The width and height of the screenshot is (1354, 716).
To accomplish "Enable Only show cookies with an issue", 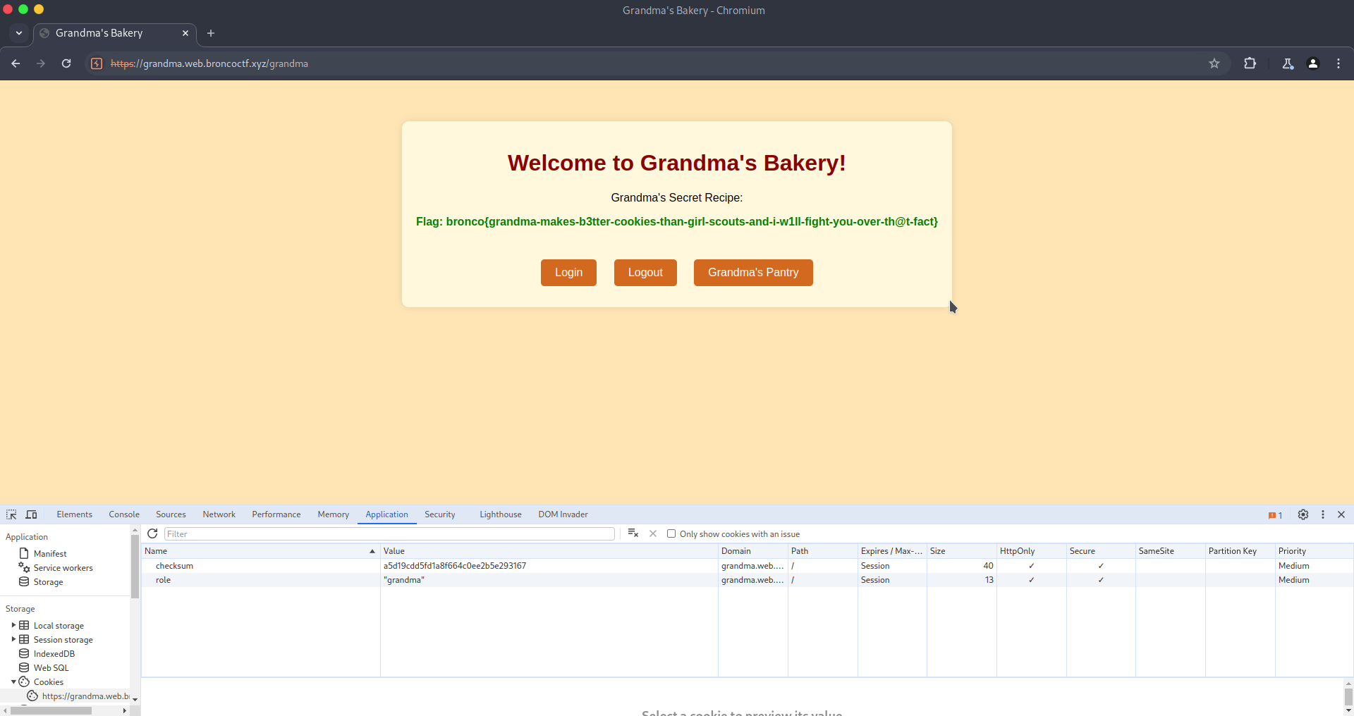I will (x=671, y=533).
